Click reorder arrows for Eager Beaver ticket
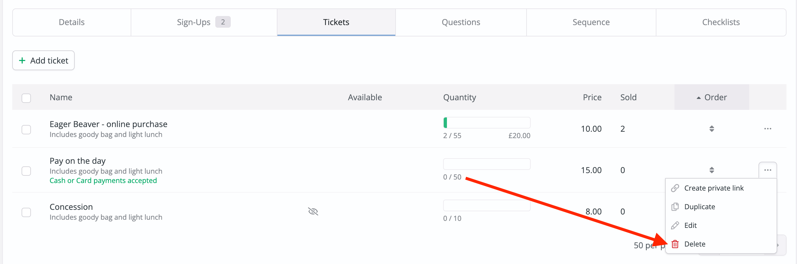Image resolution: width=797 pixels, height=264 pixels. (712, 129)
